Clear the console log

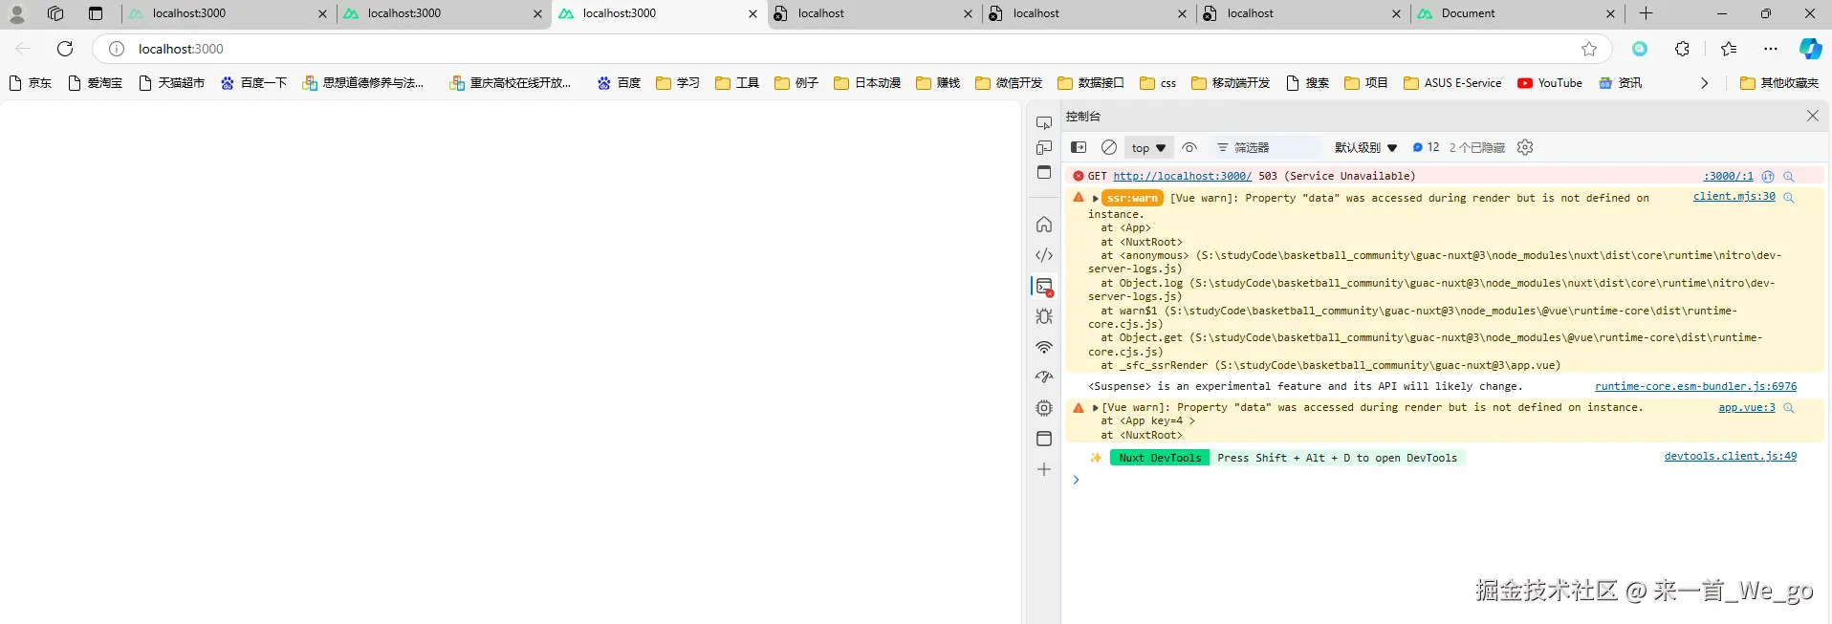(x=1109, y=147)
